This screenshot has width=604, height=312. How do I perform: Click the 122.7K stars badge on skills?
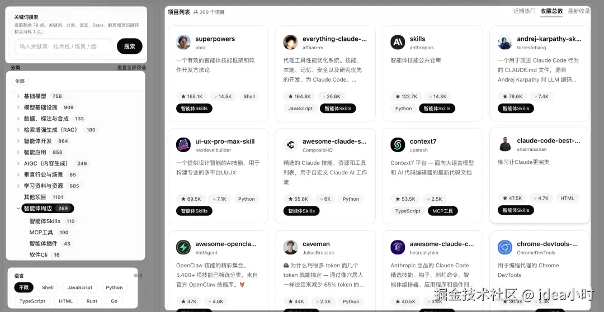(406, 96)
